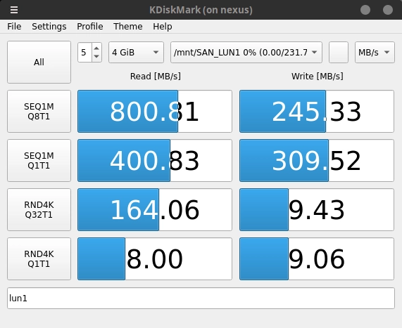Click the 800.81 read result bar
Viewport: 402px width, 328px height.
155,111
